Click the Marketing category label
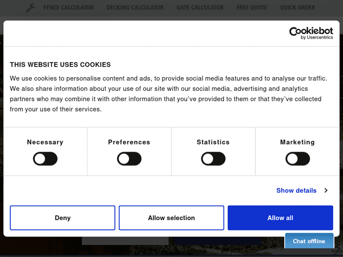The width and height of the screenshot is (343, 257). click(x=297, y=142)
